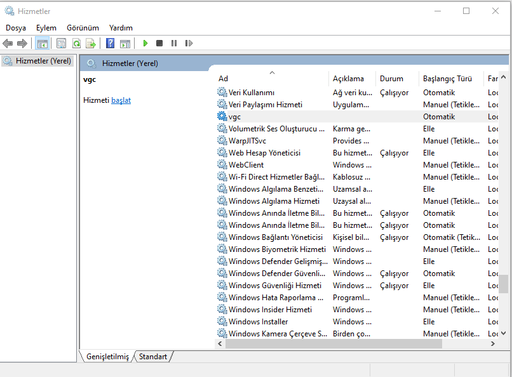The width and height of the screenshot is (512, 377).
Task: Select the Volumetrik Ses Oluşturucu service row
Action: click(357, 128)
